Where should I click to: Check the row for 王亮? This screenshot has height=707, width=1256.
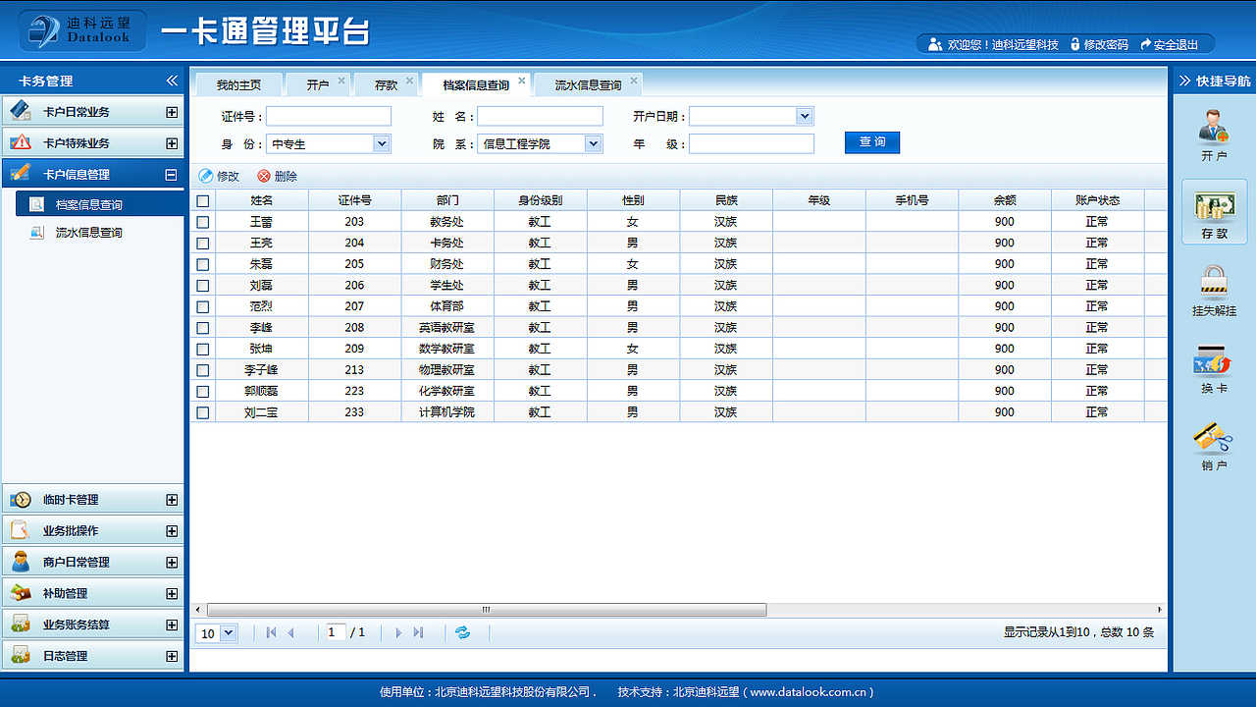(203, 243)
